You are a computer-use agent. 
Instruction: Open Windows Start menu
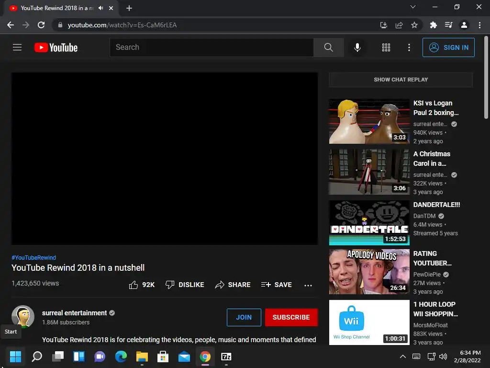[15, 356]
